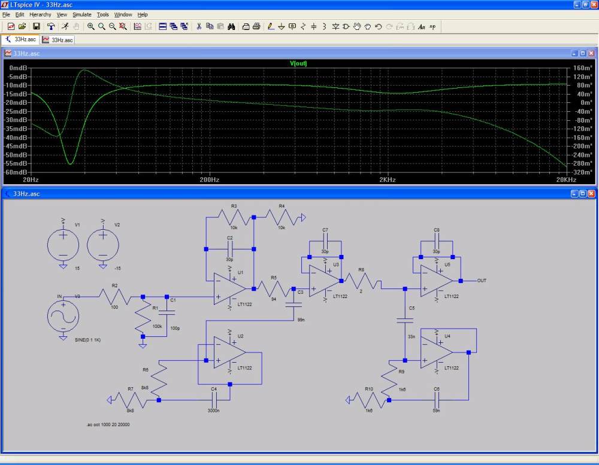Click the '.ac oct 1000 20 20000' directive
The image size is (599, 465).
108,424
